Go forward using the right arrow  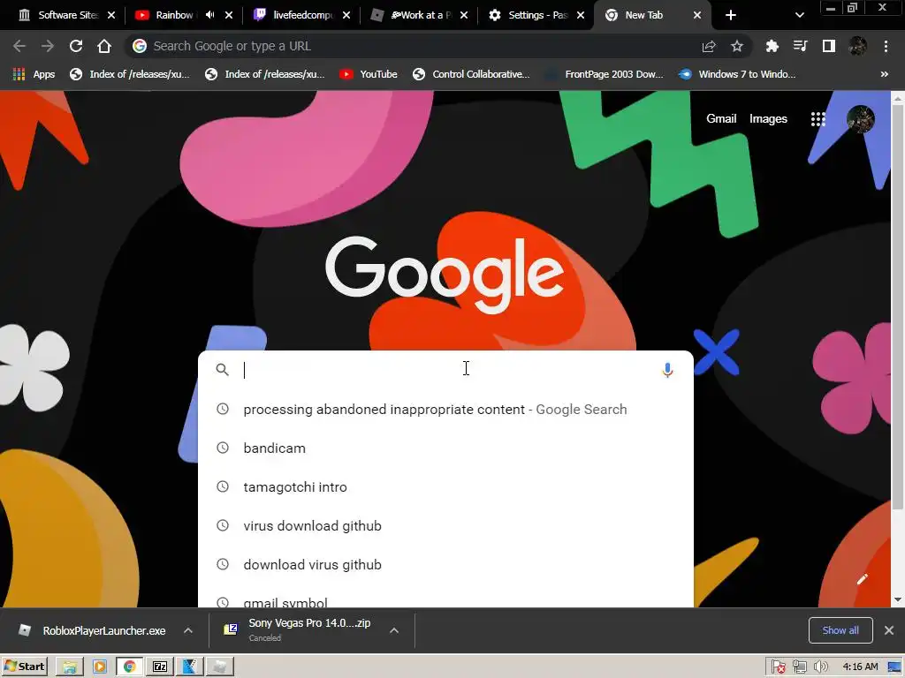click(x=48, y=46)
